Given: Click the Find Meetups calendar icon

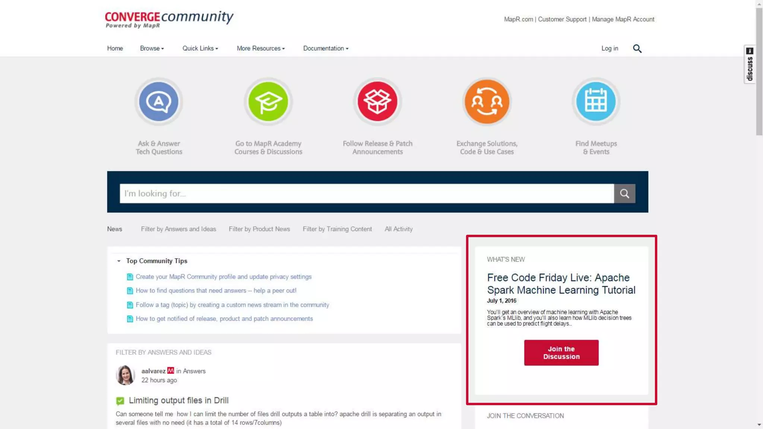Looking at the screenshot, I should click(596, 101).
